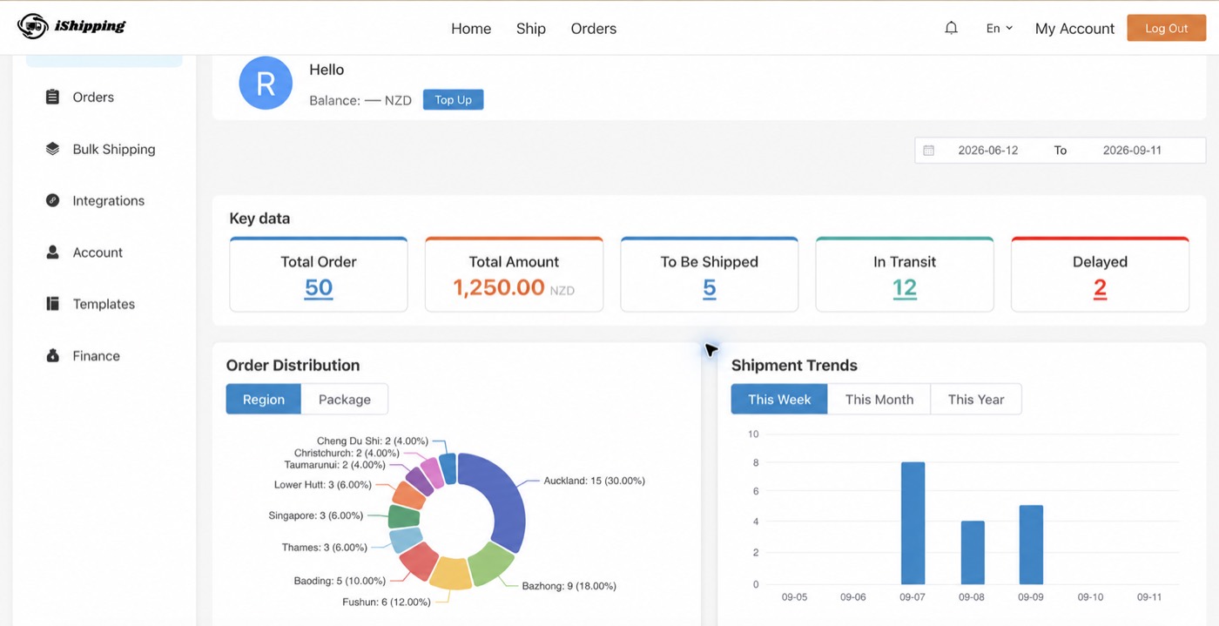
Task: Click the calendar icon in date range
Action: click(928, 150)
